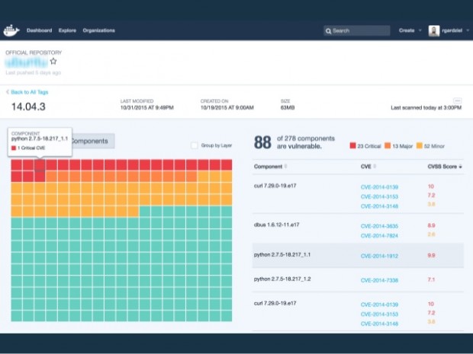
Task: Click the Docker whale logo
Action: [11, 30]
